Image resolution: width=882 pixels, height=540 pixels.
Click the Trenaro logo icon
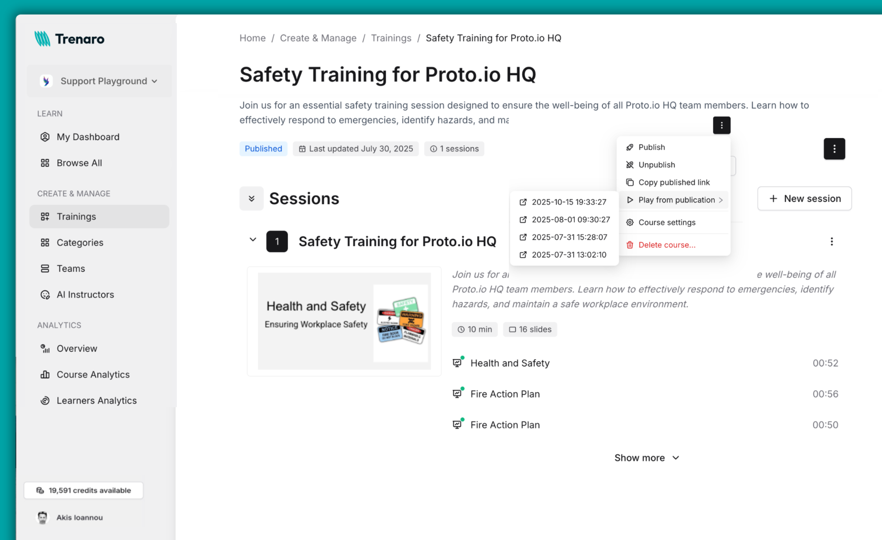pyautogui.click(x=42, y=39)
